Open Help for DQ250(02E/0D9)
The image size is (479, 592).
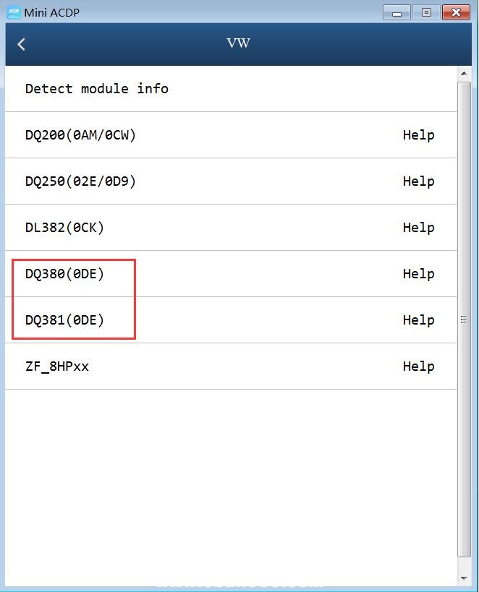418,181
